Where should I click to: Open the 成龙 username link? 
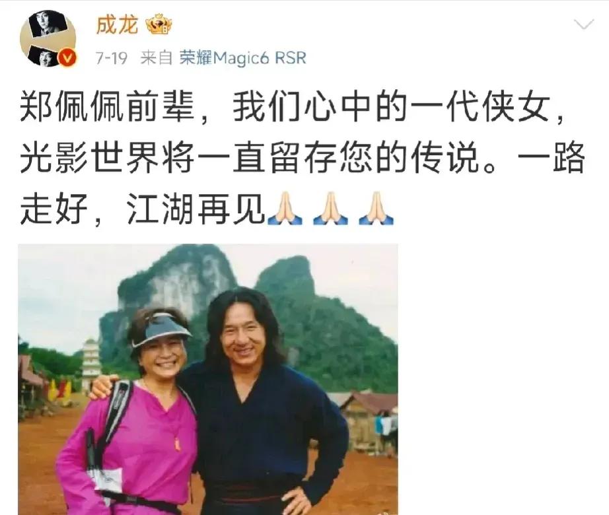tap(117, 25)
